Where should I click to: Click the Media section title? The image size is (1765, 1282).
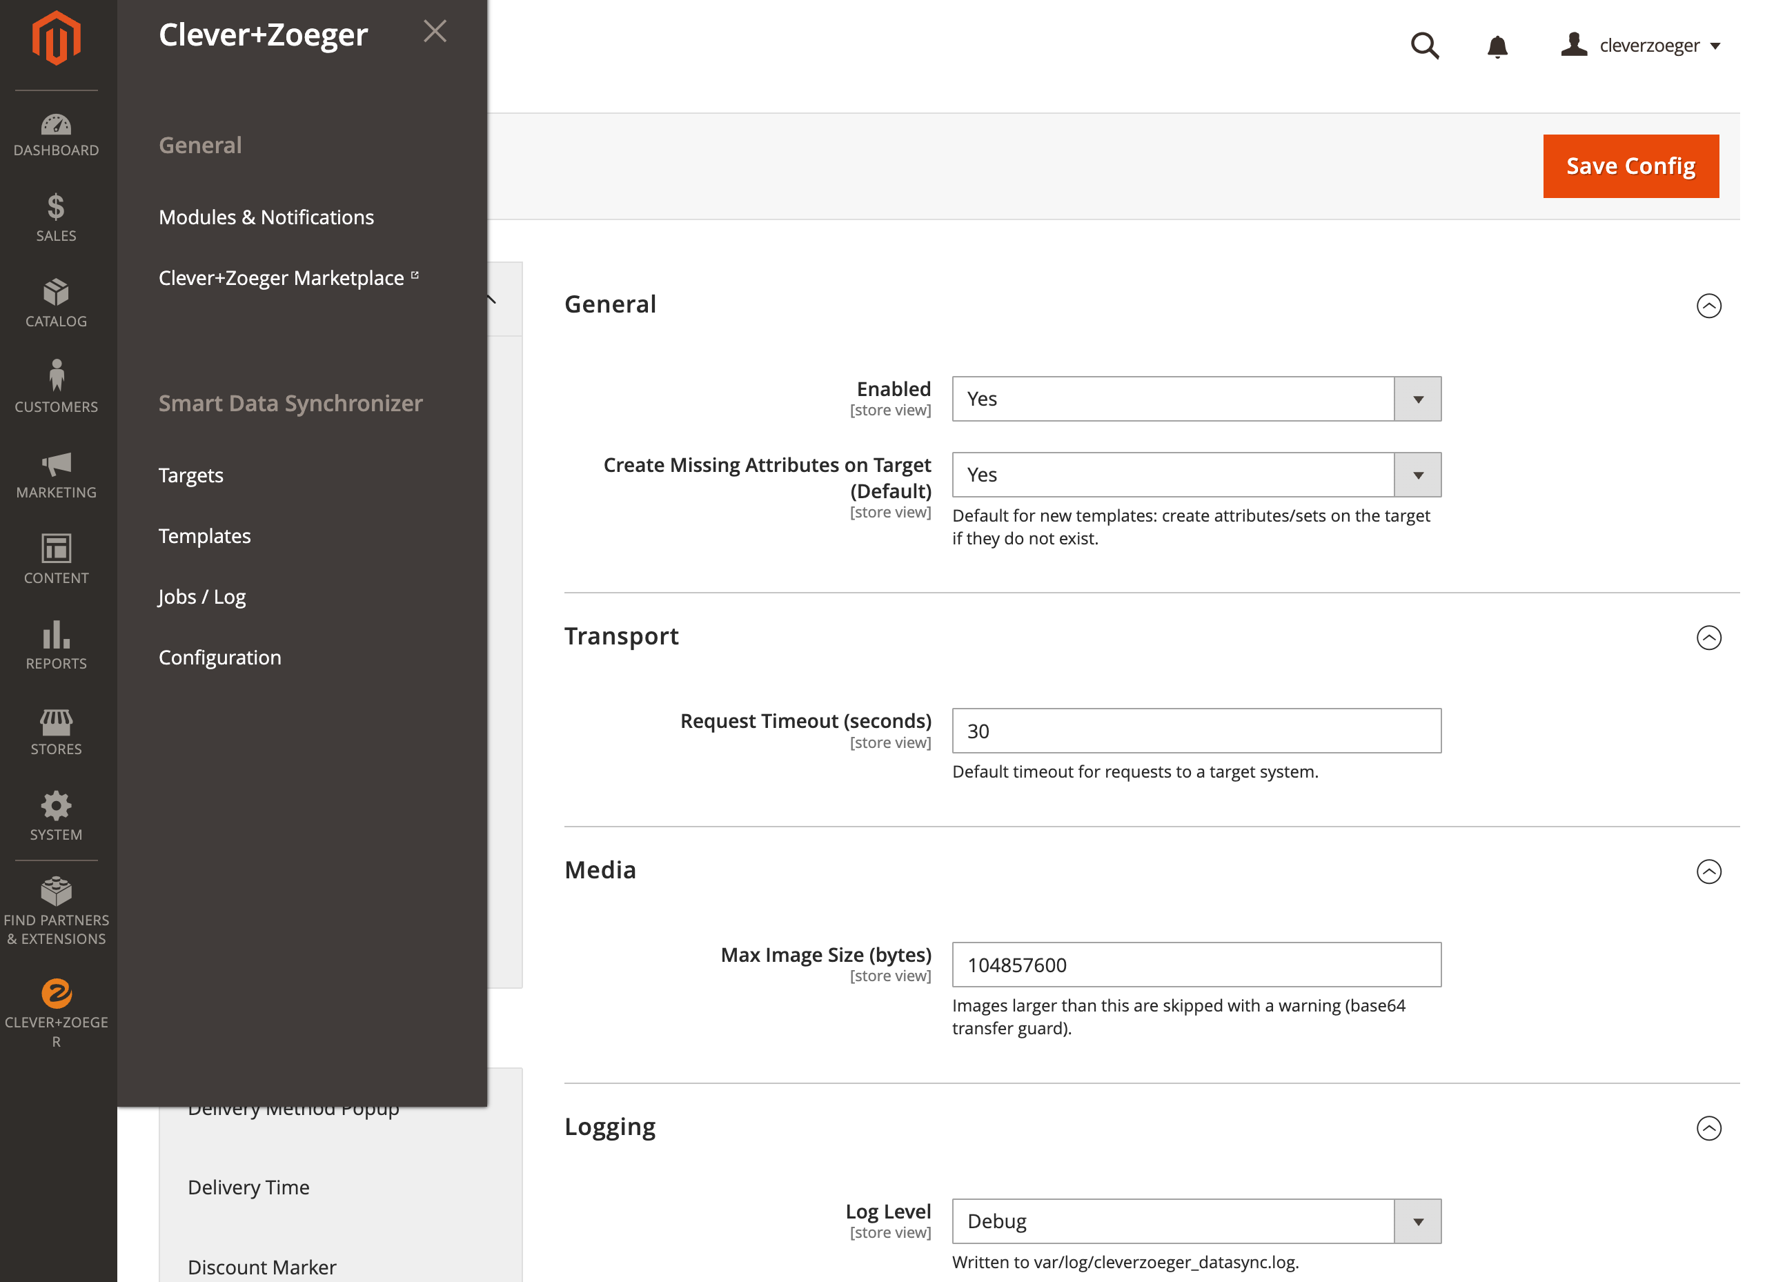600,869
